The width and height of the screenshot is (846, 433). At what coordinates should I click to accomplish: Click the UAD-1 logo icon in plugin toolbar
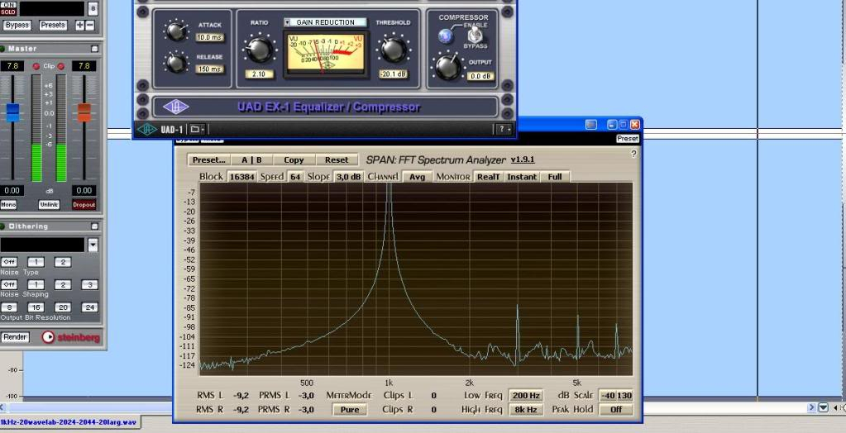[146, 129]
